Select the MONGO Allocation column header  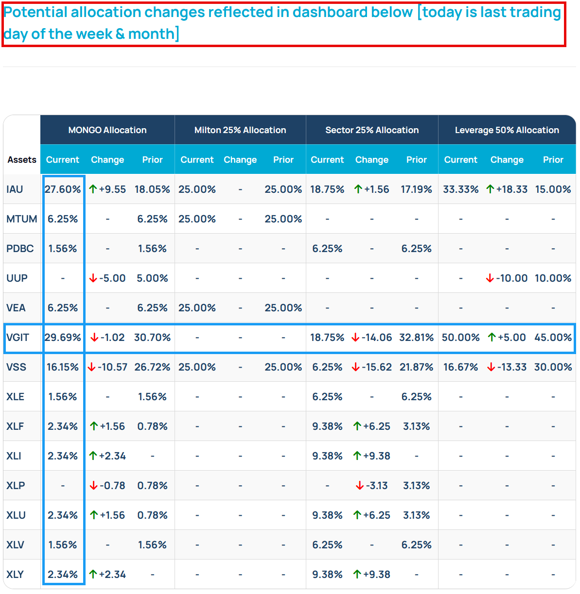[107, 130]
